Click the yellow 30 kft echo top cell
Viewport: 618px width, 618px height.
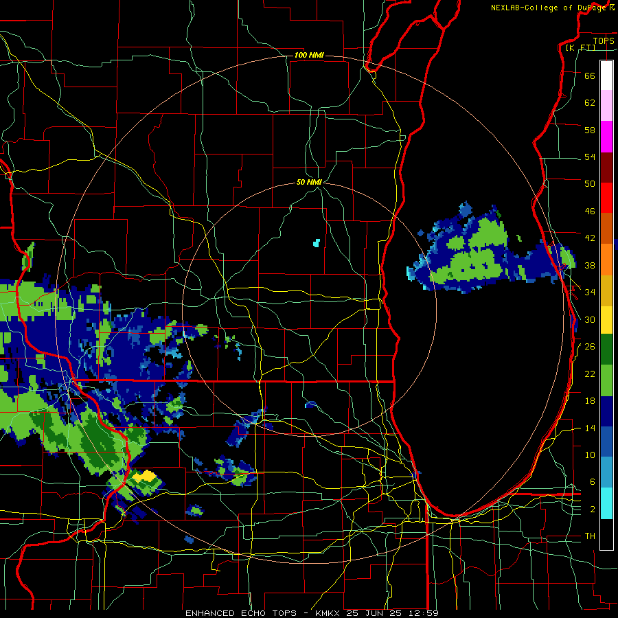(145, 476)
